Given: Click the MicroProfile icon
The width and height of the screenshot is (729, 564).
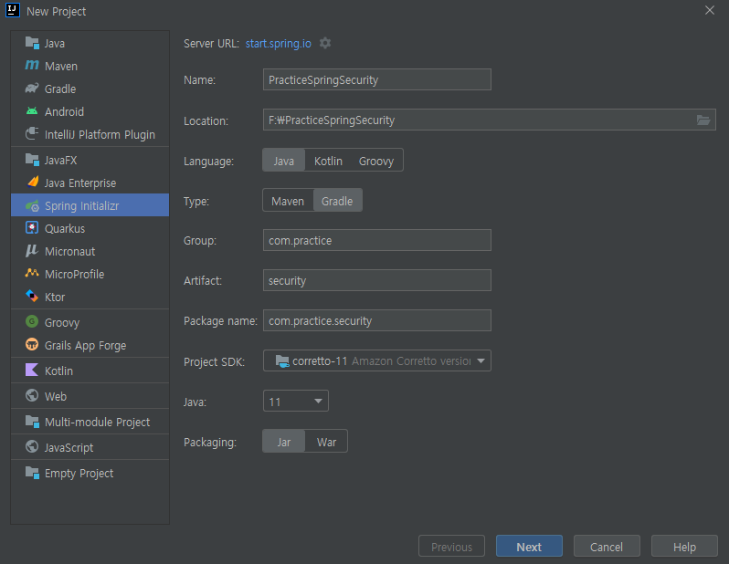Looking at the screenshot, I should (32, 273).
